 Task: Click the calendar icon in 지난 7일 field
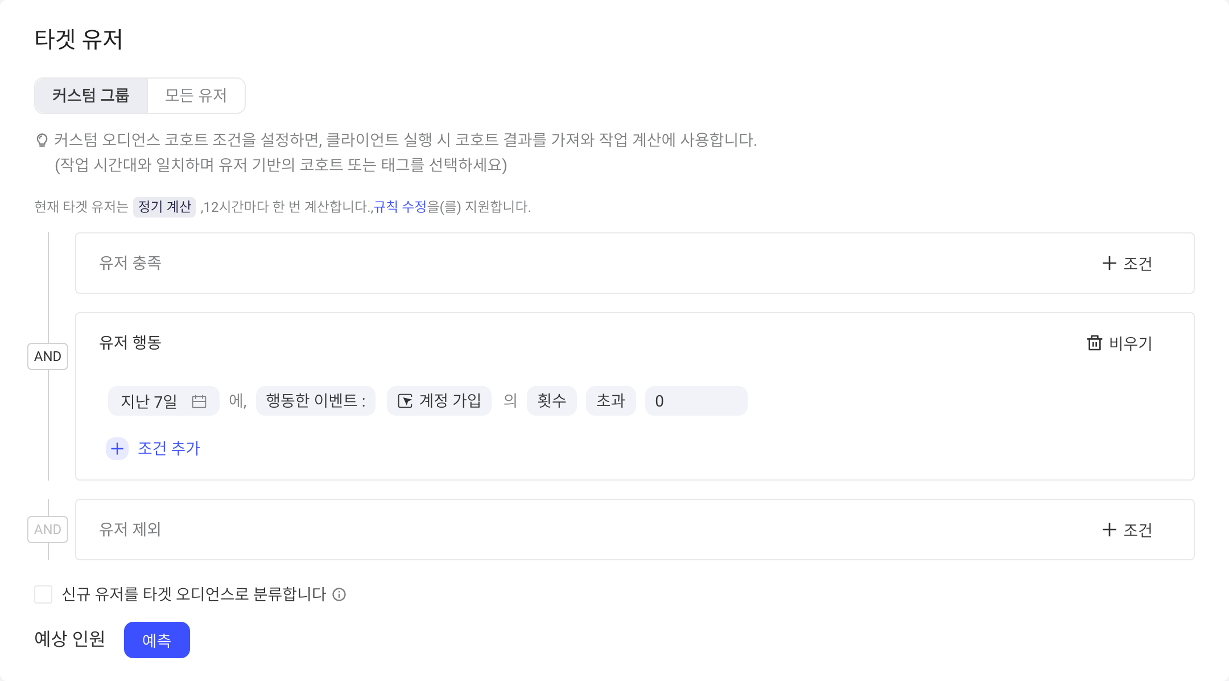[199, 401]
